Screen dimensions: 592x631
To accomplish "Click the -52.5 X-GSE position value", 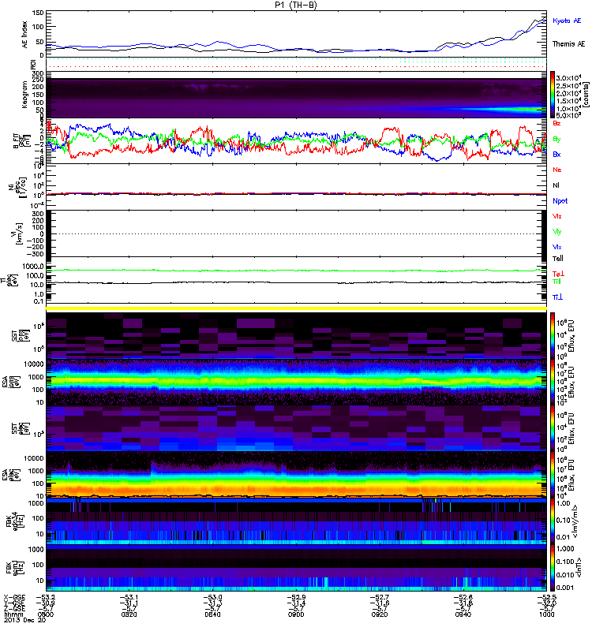I will 547,597.
